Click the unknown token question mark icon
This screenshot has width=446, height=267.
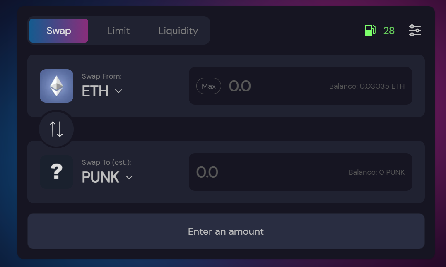57,172
